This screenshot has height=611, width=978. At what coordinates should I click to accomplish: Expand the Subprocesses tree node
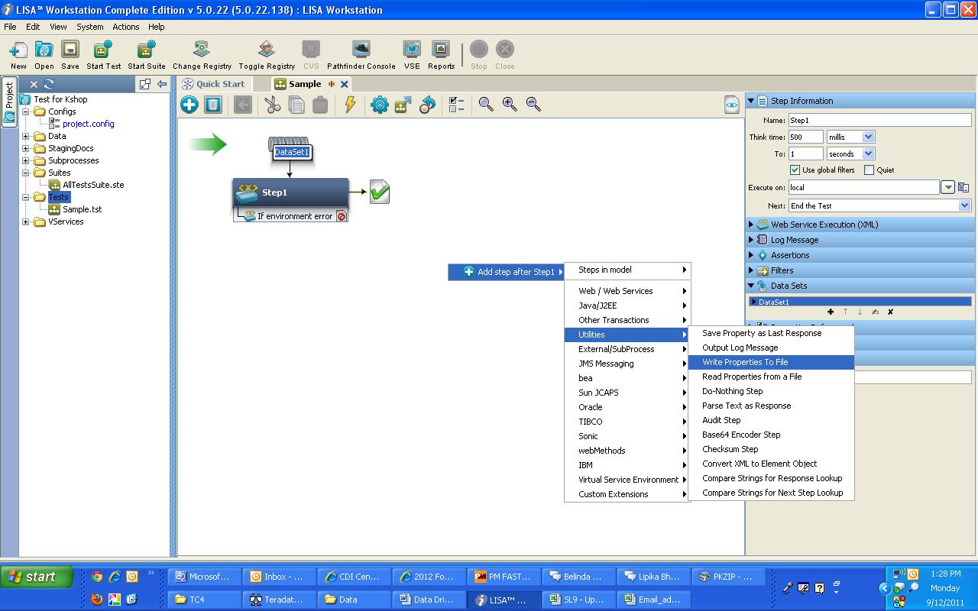coord(24,160)
